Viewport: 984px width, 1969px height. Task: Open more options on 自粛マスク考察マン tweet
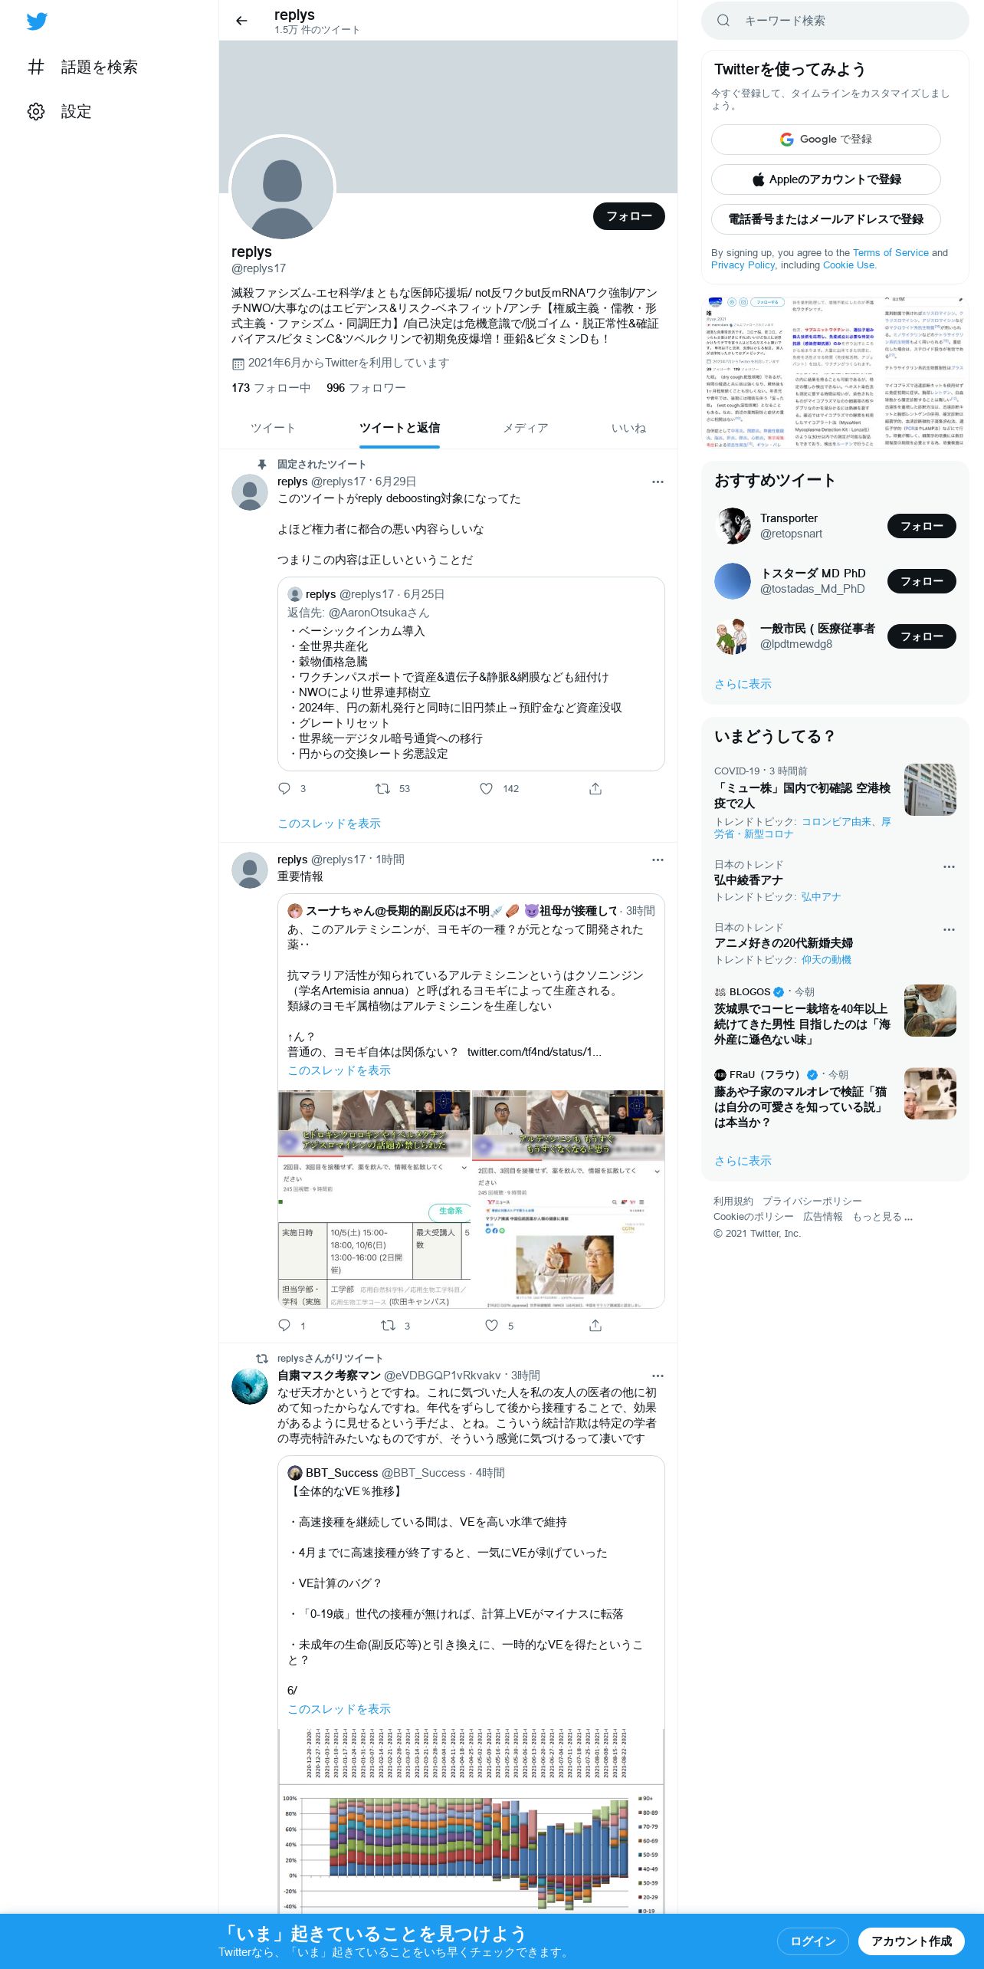(658, 1376)
